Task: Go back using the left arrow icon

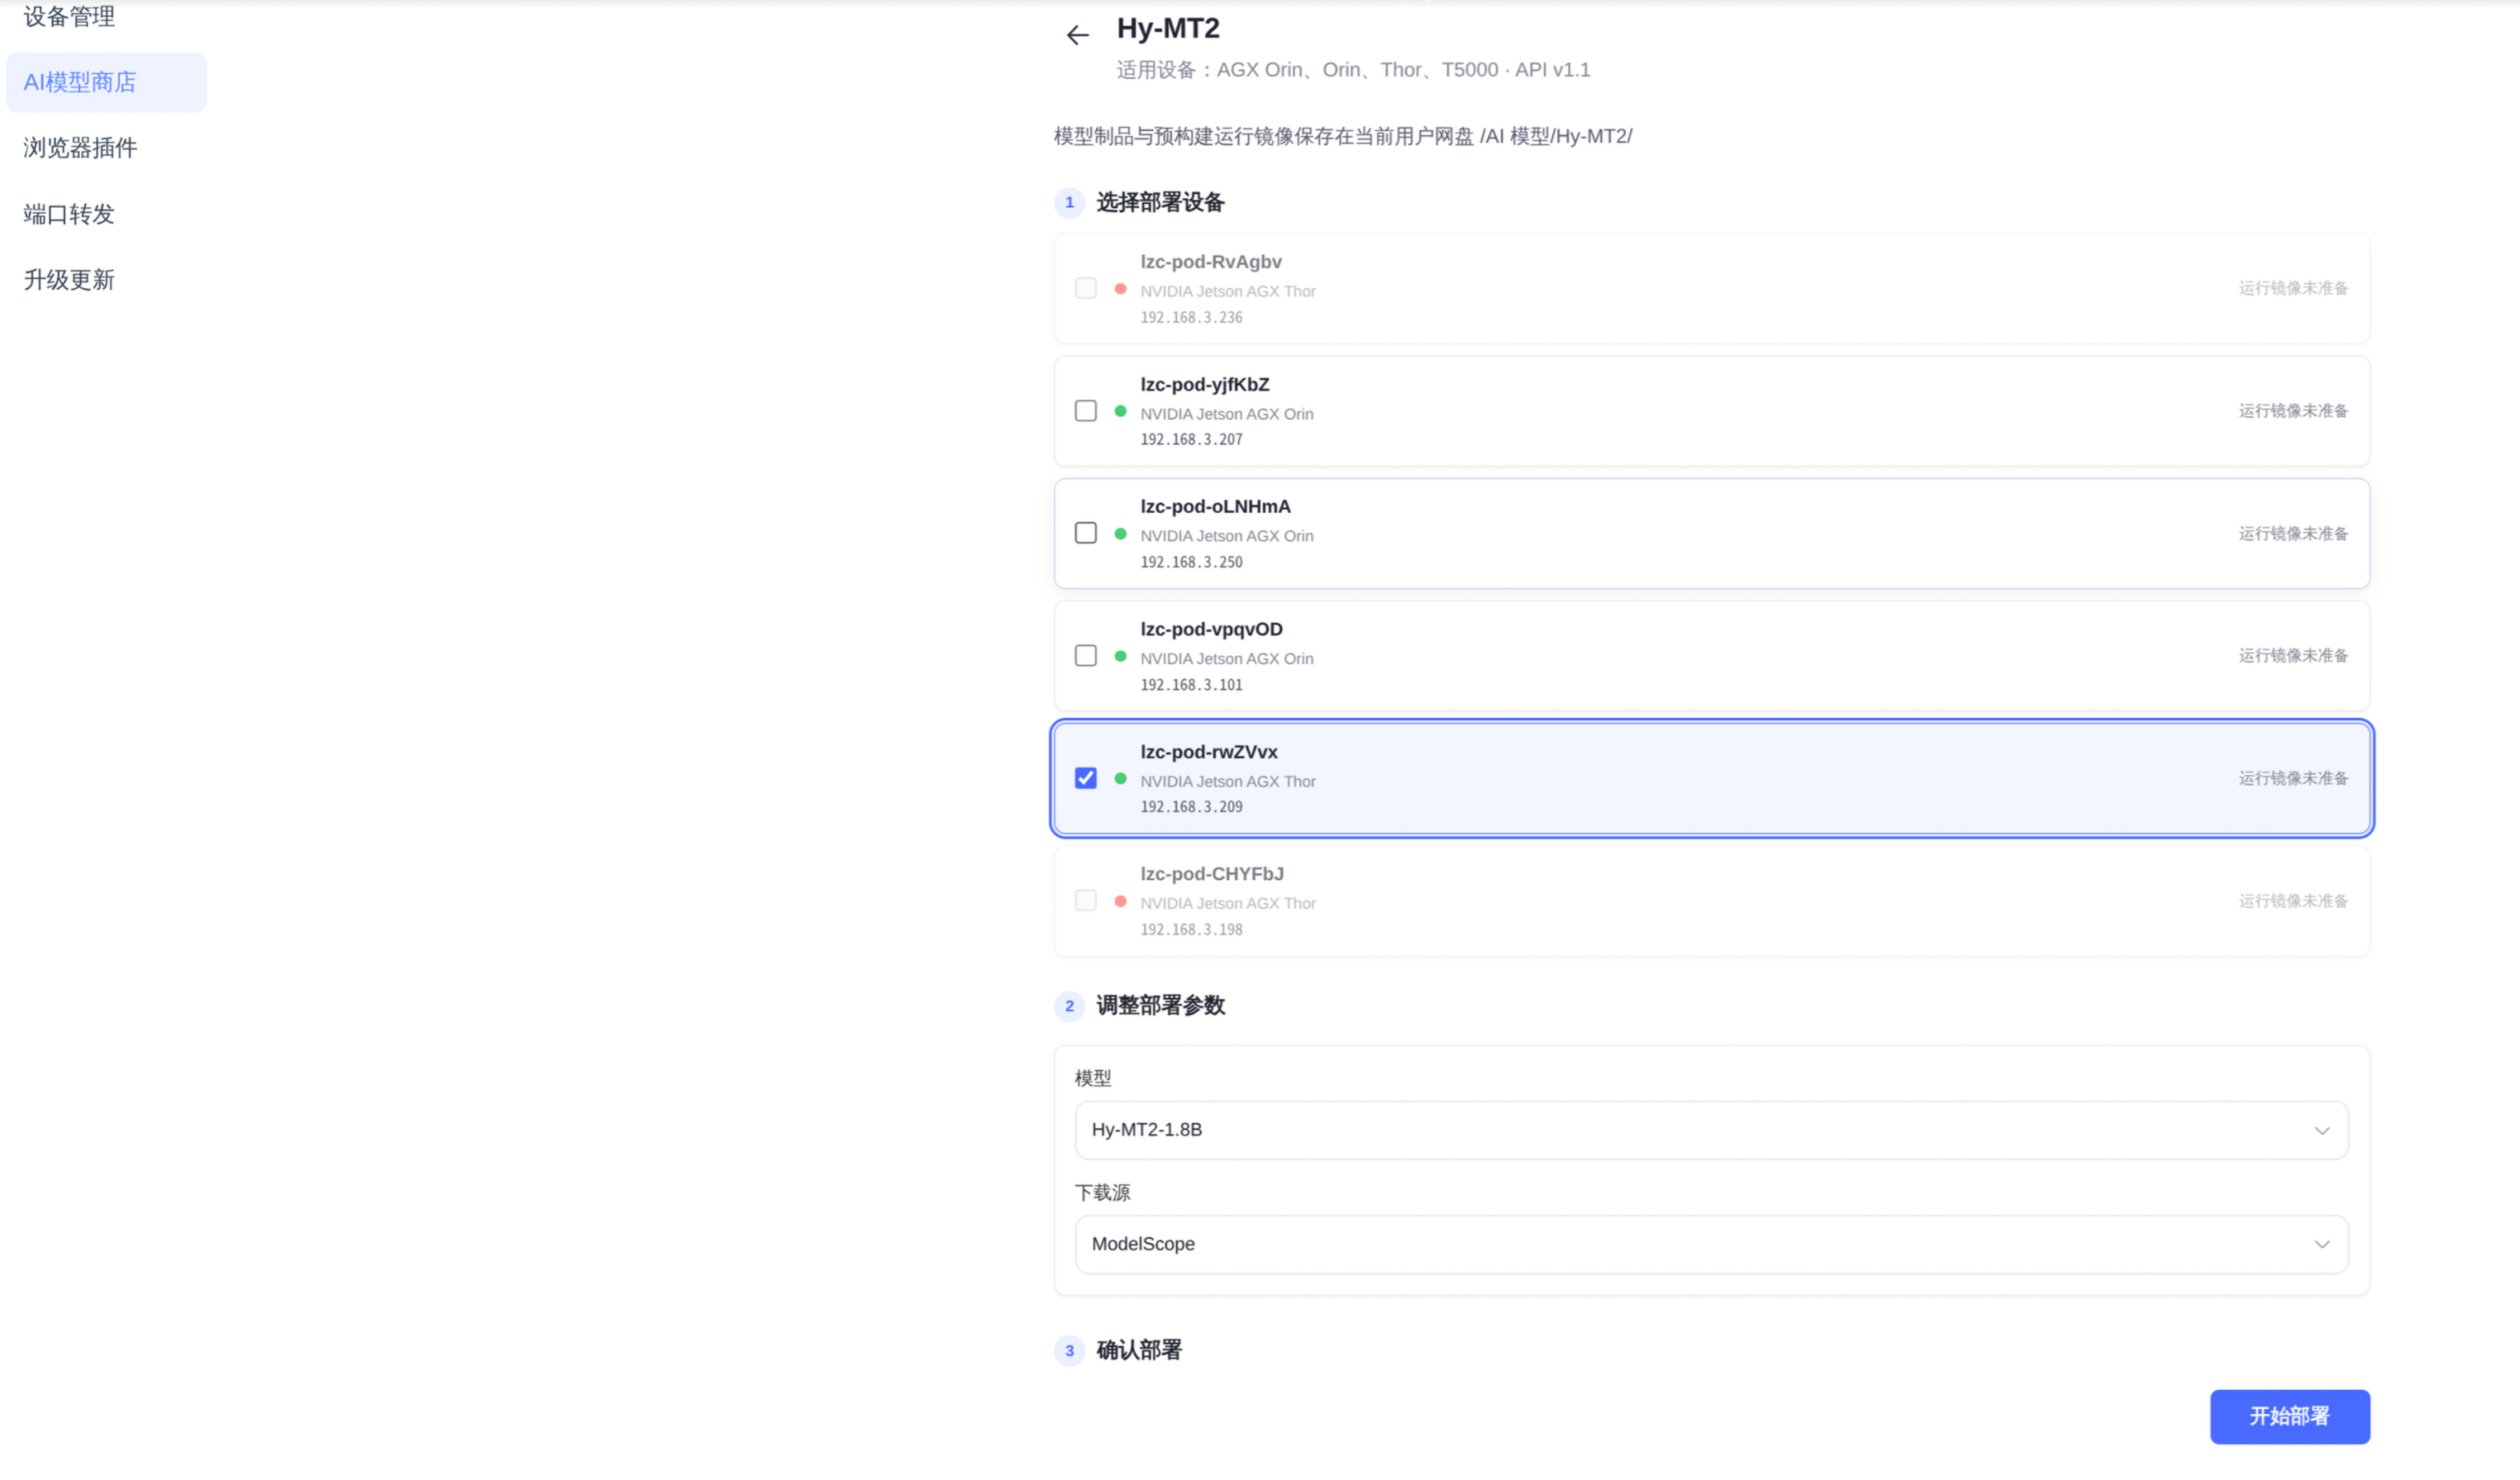Action: [1077, 35]
